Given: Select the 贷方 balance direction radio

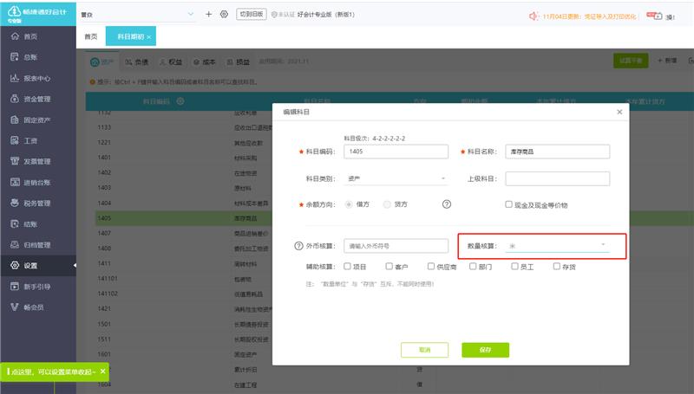Looking at the screenshot, I should [387, 204].
